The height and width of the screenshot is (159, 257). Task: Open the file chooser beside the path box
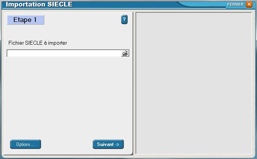click(125, 53)
